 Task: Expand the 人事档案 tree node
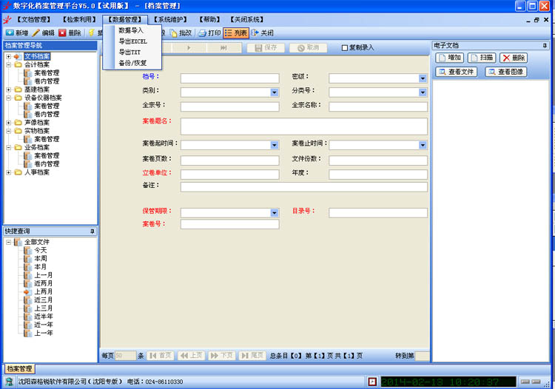pyautogui.click(x=8, y=172)
